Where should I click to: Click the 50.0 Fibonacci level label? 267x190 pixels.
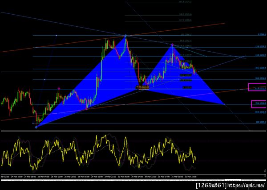[260, 78]
